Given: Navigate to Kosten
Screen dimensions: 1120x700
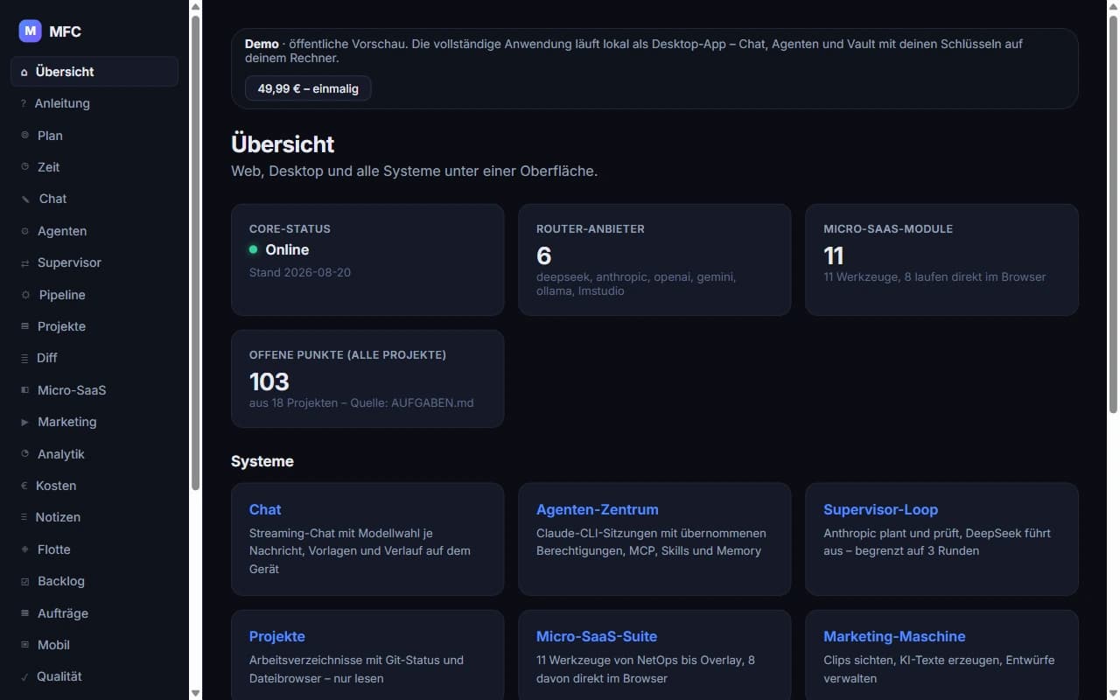Looking at the screenshot, I should (94, 486).
